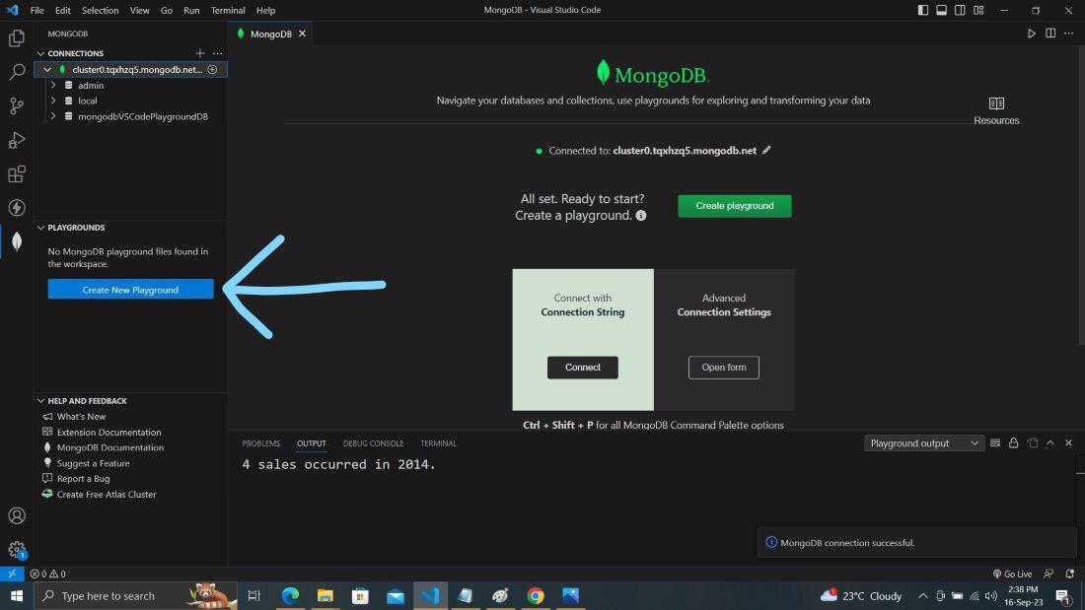Open the File menu
1085x610 pixels.
(x=36, y=11)
